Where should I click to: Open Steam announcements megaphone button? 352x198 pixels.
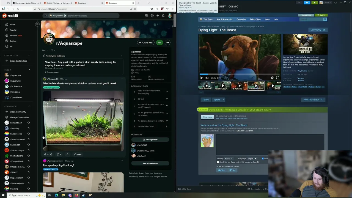pyautogui.click(x=307, y=3)
